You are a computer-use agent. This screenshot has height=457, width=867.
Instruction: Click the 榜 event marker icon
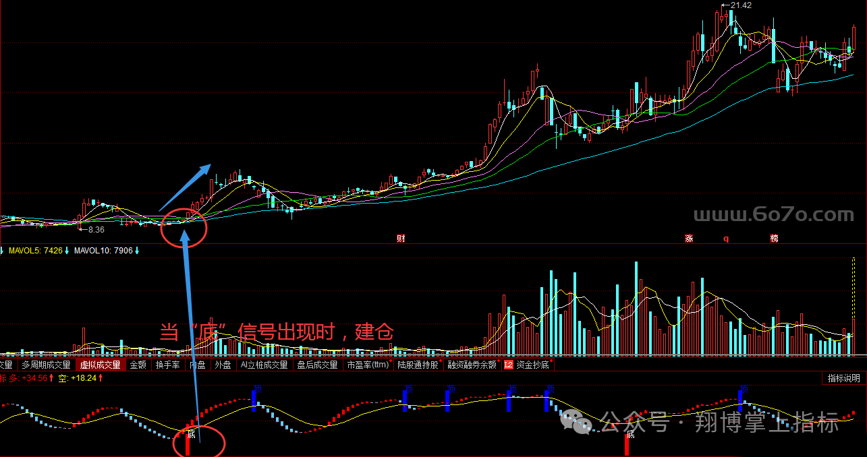774,239
